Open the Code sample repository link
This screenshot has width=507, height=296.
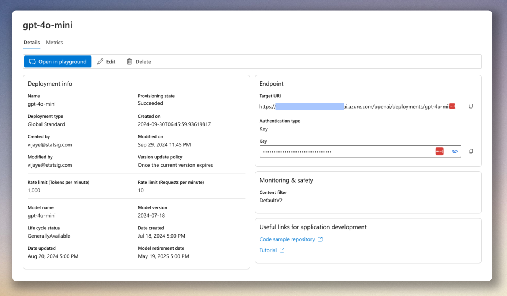click(287, 239)
